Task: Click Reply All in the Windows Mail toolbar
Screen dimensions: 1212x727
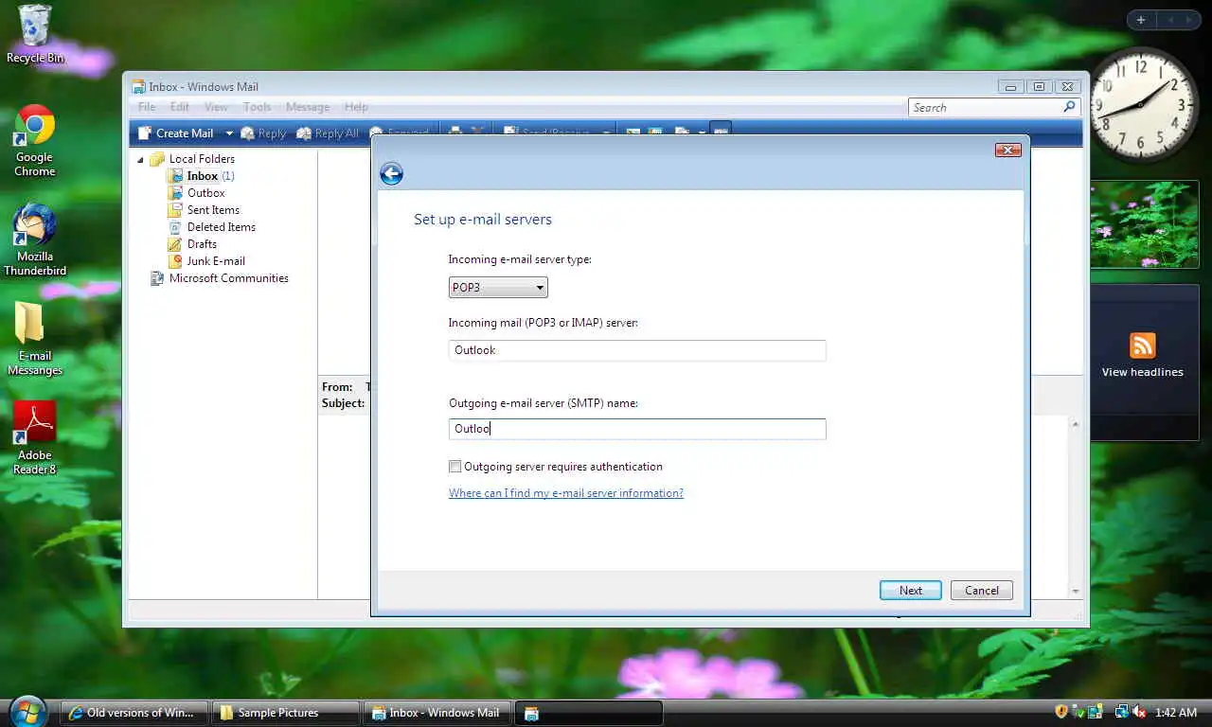Action: tap(328, 133)
